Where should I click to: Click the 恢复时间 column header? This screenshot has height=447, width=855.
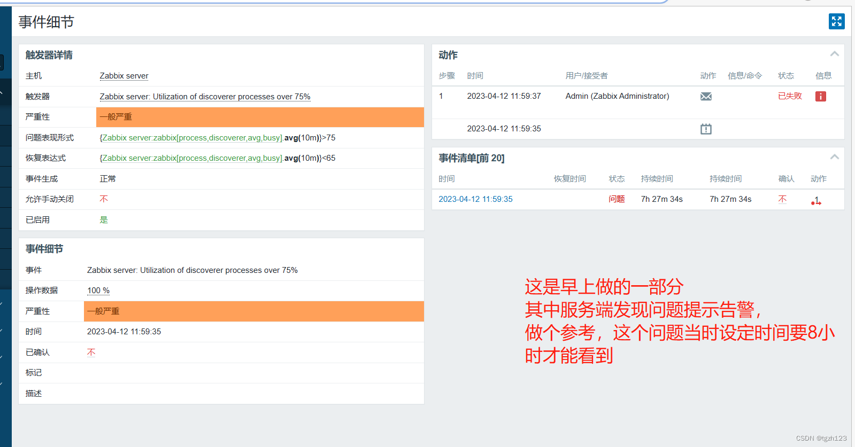[x=570, y=179]
